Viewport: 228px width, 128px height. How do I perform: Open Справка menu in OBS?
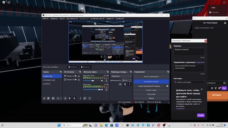[120, 18]
